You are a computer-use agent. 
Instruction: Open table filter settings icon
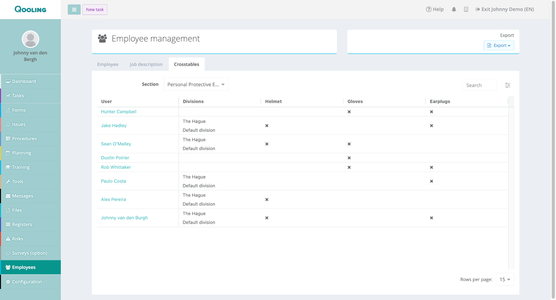point(508,85)
